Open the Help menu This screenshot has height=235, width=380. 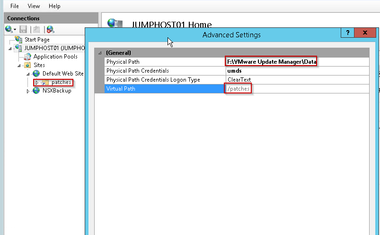(x=54, y=6)
